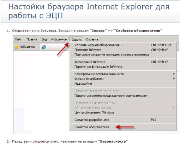
Task: Expand Фильтр SmartScreen submenu
Action: click(123, 79)
